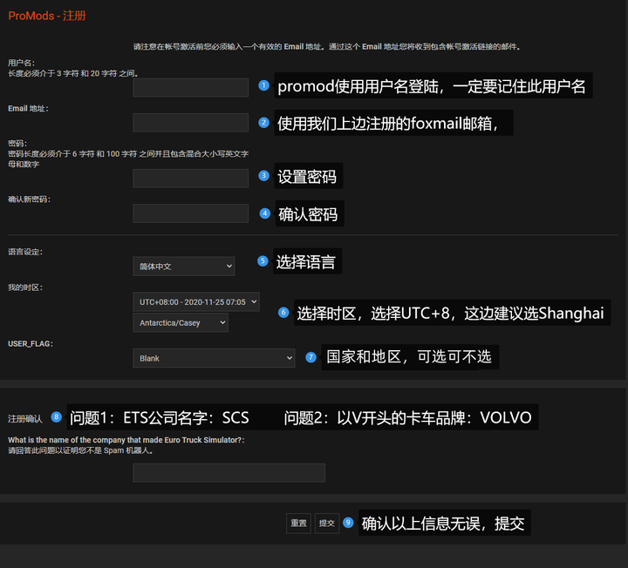Image resolution: width=628 pixels, height=568 pixels.
Task: Click the 我的时区 label text
Action: point(25,287)
